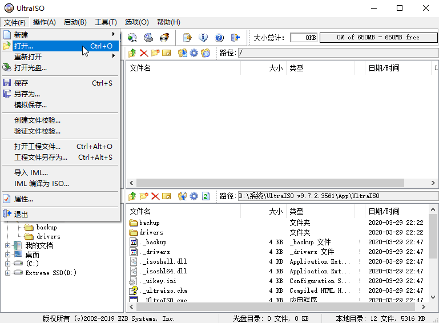Screen dimensions: 439x323
Task: Open the 启动(B) menu
Action: point(75,22)
